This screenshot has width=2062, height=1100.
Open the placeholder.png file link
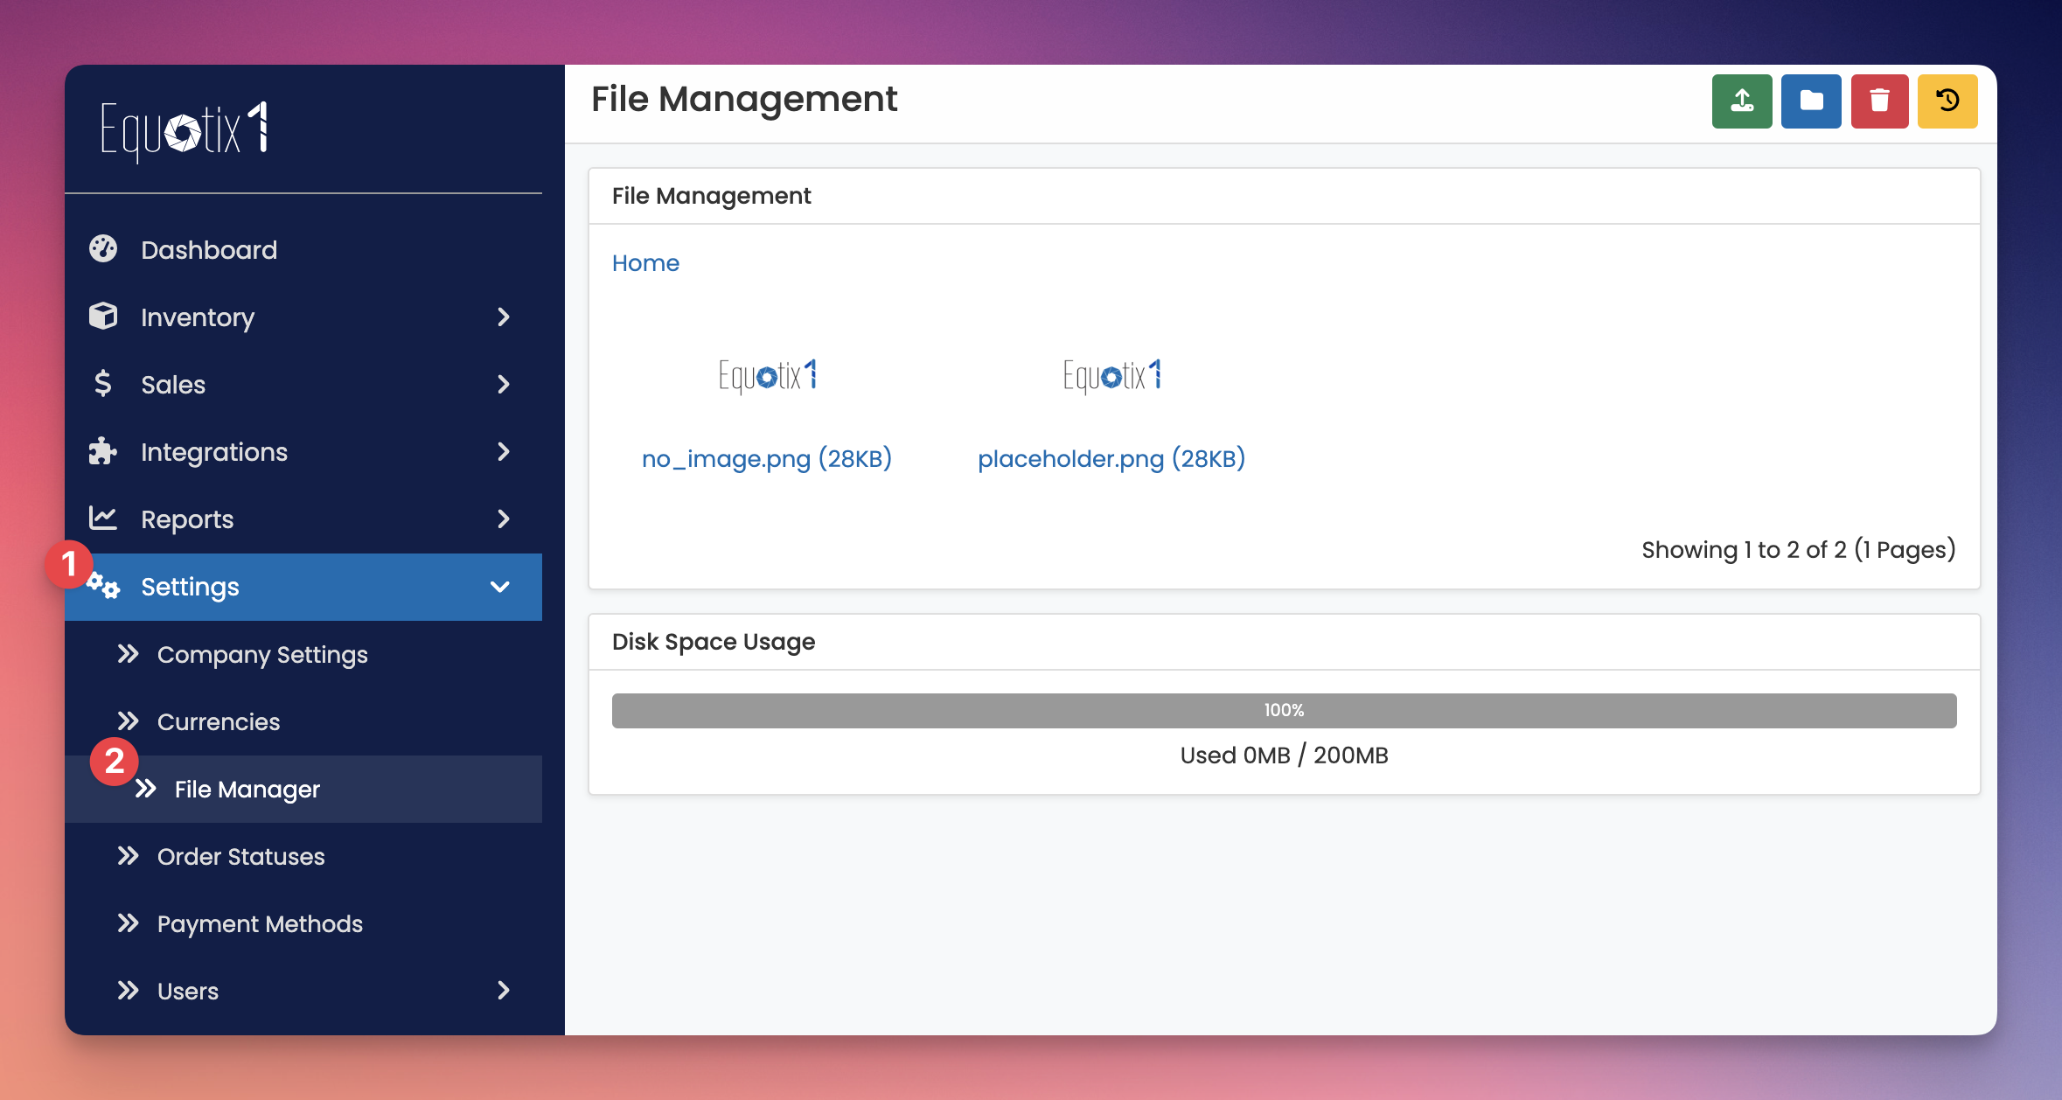(1111, 458)
